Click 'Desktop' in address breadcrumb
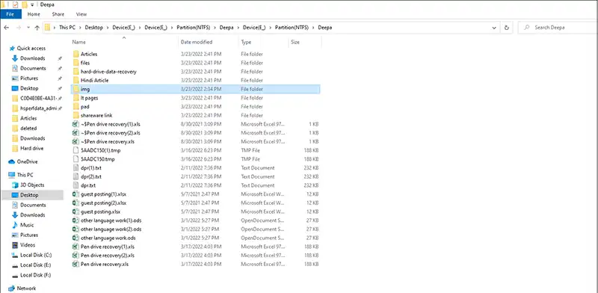598x293 pixels. point(94,28)
